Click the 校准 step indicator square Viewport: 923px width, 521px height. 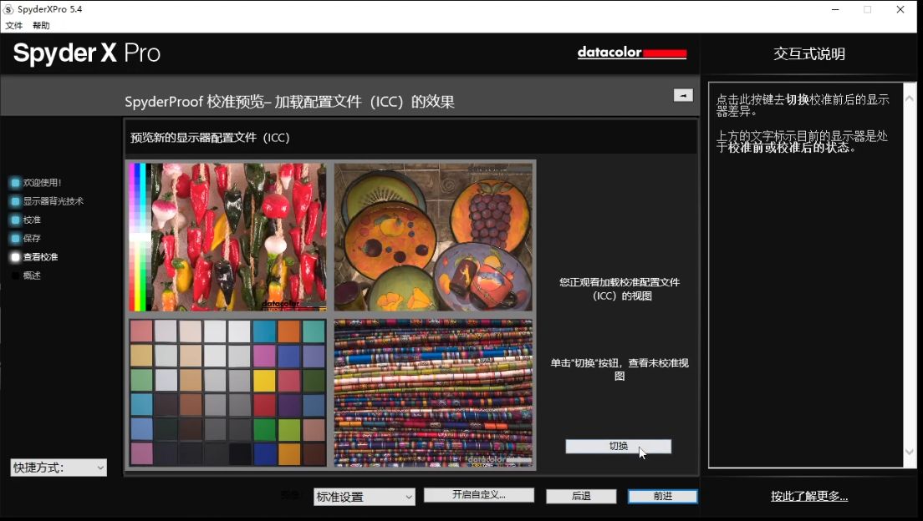coord(15,220)
